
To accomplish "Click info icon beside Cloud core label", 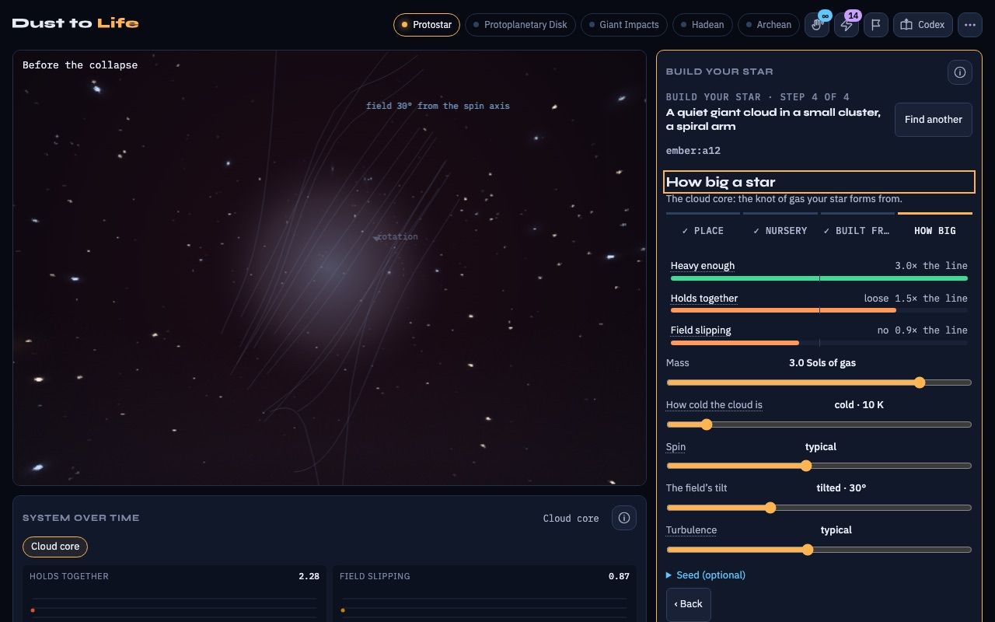I will click(x=624, y=518).
